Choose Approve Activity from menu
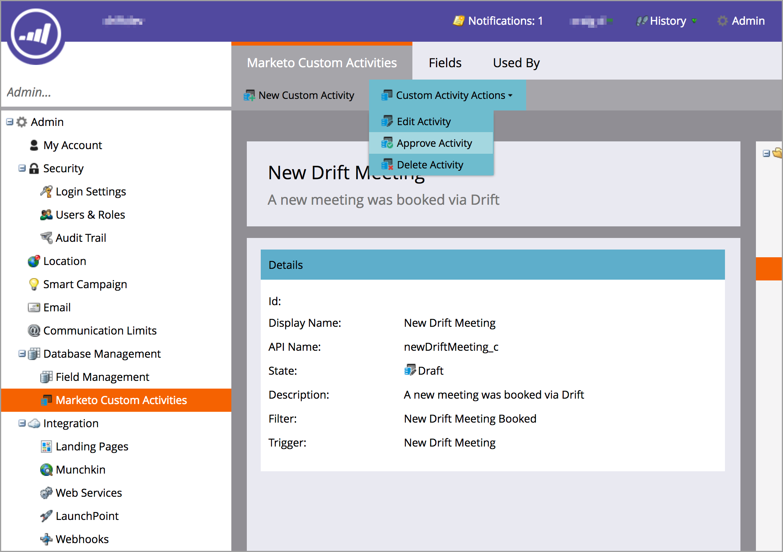The image size is (783, 552). click(x=431, y=143)
